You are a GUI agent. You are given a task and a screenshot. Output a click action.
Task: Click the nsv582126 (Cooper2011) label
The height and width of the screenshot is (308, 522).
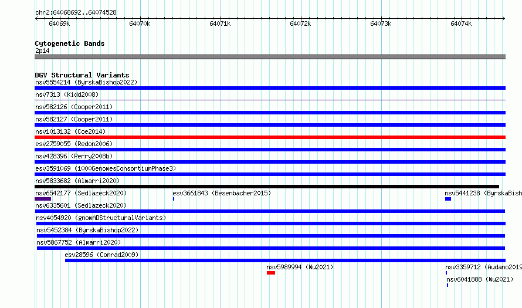pos(74,107)
